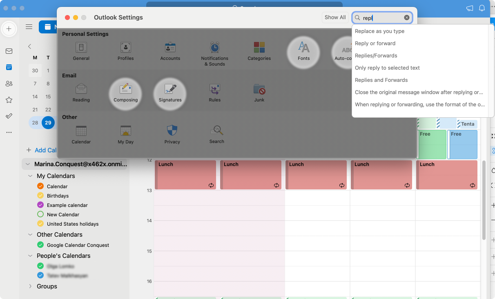Image resolution: width=495 pixels, height=299 pixels.
Task: Open Favorites star in left sidebar
Action: pyautogui.click(x=9, y=100)
